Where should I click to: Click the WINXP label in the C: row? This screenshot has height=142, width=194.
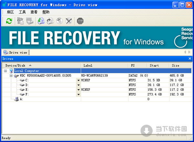coord(86,80)
